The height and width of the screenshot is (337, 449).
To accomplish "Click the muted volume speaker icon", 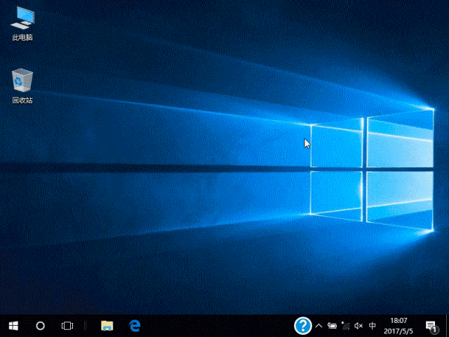I will pyautogui.click(x=358, y=326).
